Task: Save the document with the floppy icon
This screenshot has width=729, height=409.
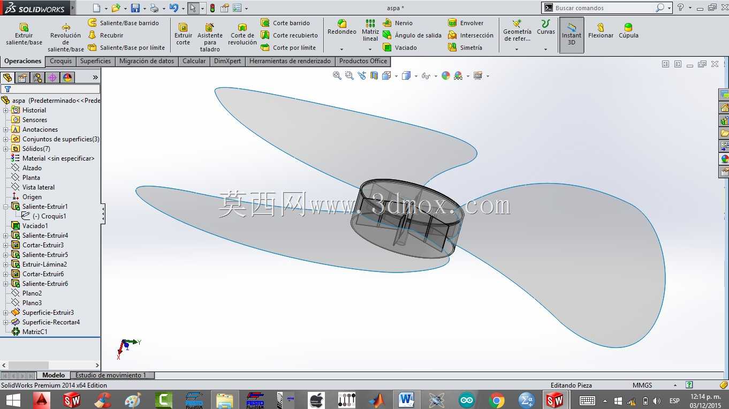Action: (x=135, y=8)
